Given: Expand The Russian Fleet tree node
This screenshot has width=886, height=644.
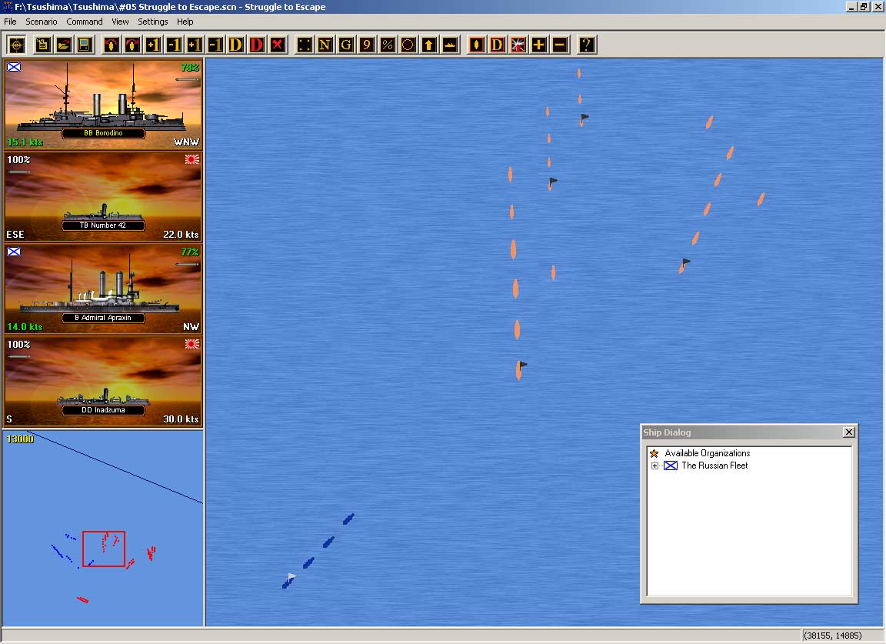Looking at the screenshot, I should [655, 465].
